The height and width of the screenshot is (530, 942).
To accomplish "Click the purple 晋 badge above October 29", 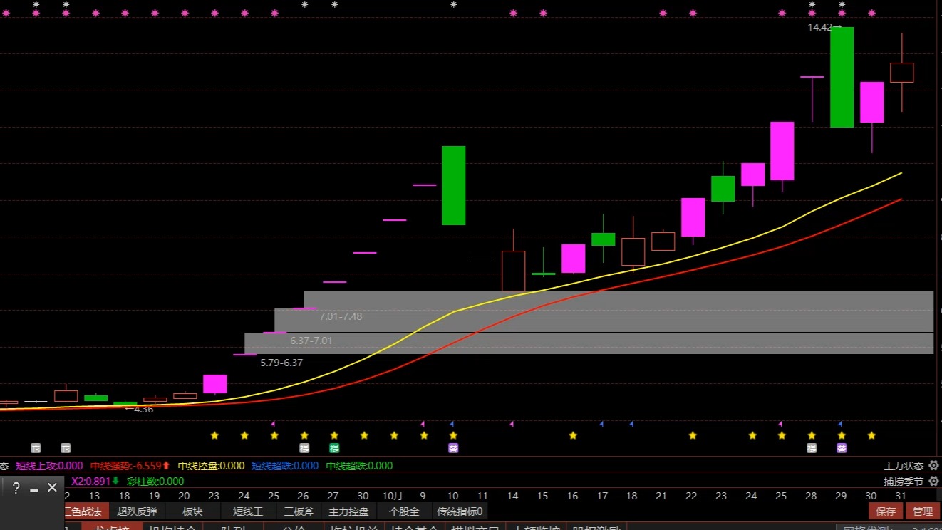I will 842,448.
